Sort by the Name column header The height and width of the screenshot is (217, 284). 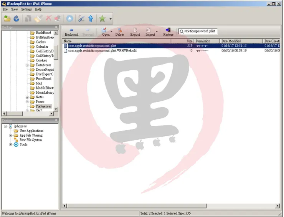pyautogui.click(x=117, y=41)
